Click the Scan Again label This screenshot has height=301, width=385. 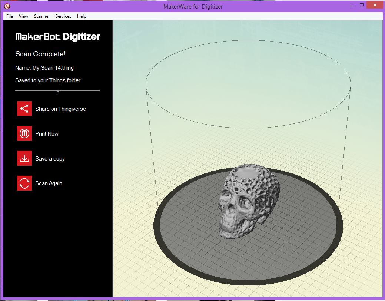[x=49, y=183]
